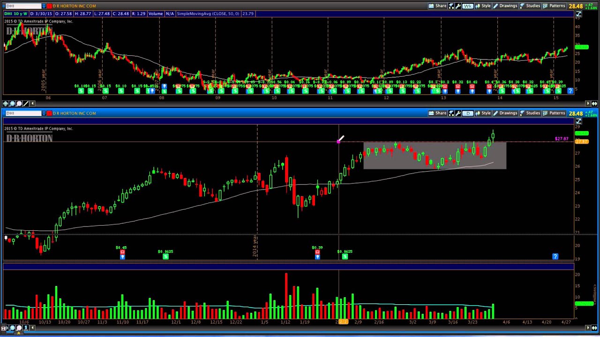Click 'D: 3/30/15' date field
600x337 pixels.
click(41, 14)
